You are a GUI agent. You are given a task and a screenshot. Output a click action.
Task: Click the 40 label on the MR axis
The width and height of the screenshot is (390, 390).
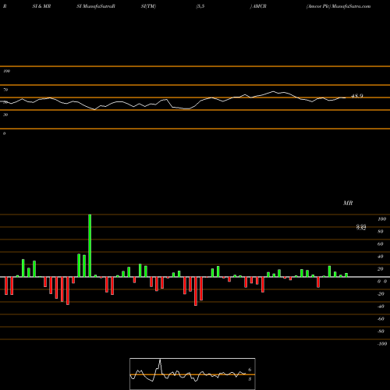(x=381, y=257)
